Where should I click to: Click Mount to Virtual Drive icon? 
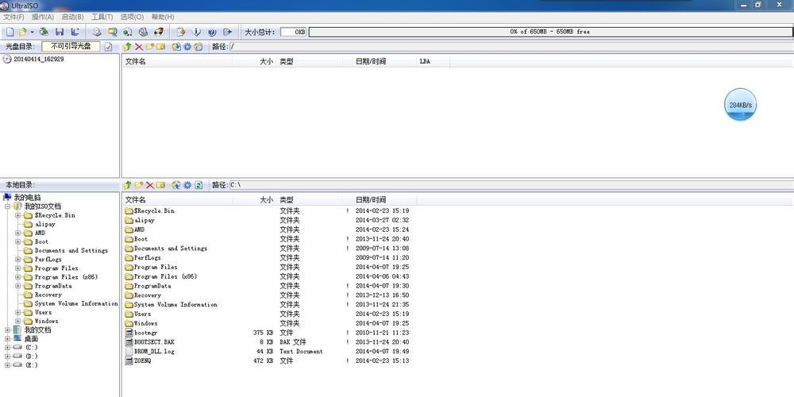point(143,32)
